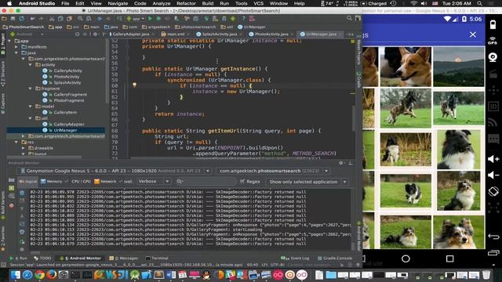
Task: Open the Save All toolbar icon
Action: tap(13, 19)
